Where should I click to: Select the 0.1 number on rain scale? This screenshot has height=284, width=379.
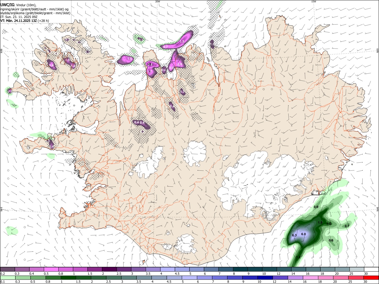[2, 282]
